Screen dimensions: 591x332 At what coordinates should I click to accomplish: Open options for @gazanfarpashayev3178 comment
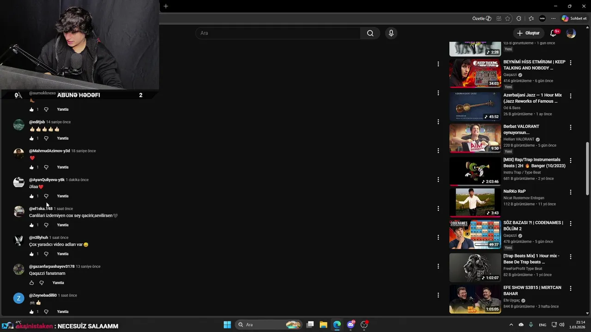coord(438,266)
